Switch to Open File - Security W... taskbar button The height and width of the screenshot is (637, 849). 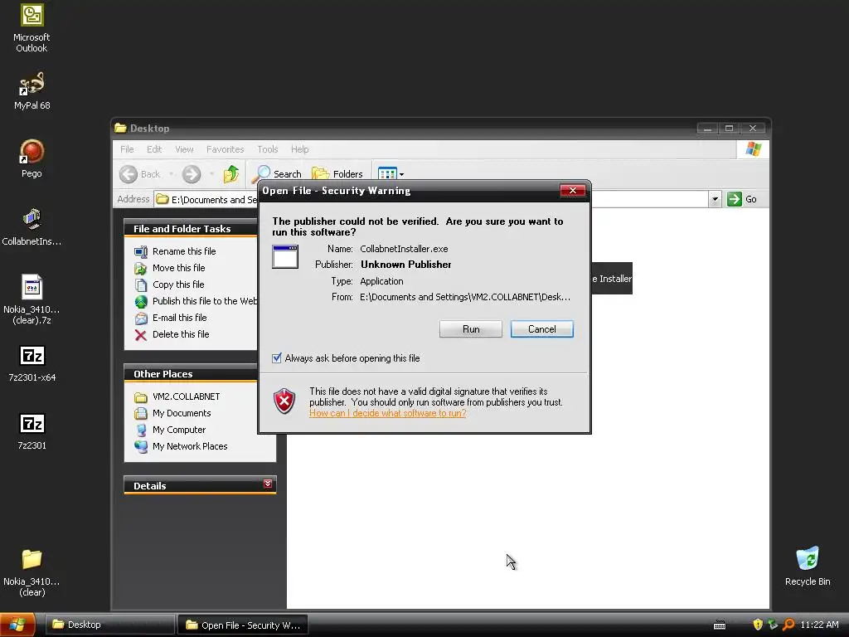coord(243,625)
